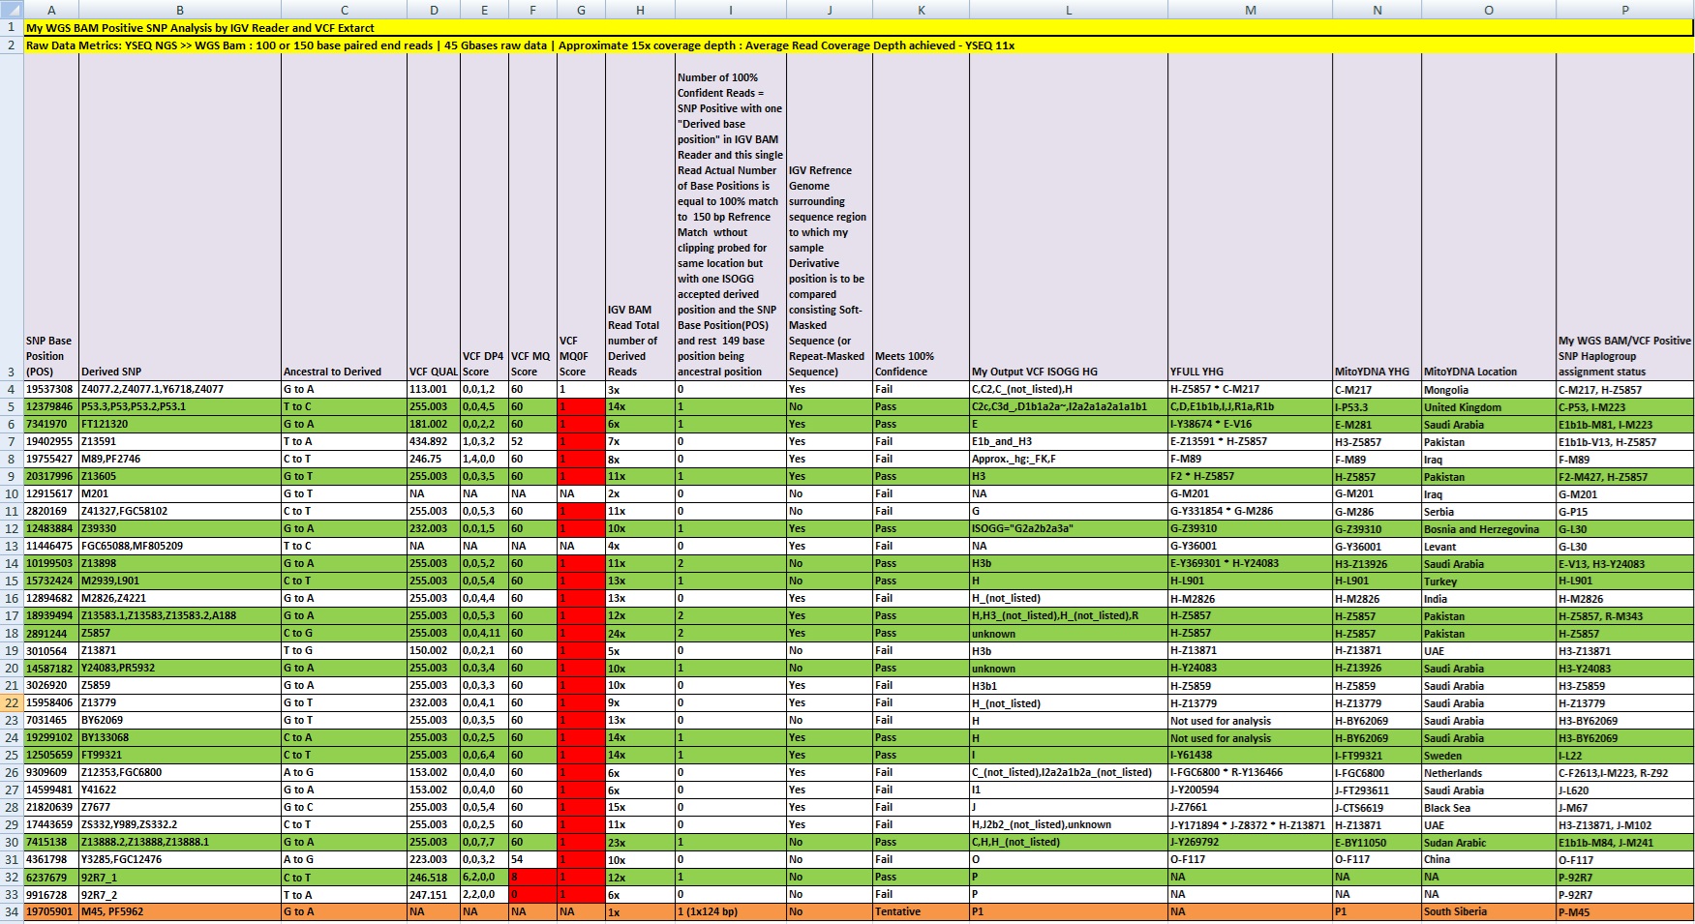
Task: Click the 'Tentative' confidence cell
Action: [921, 911]
